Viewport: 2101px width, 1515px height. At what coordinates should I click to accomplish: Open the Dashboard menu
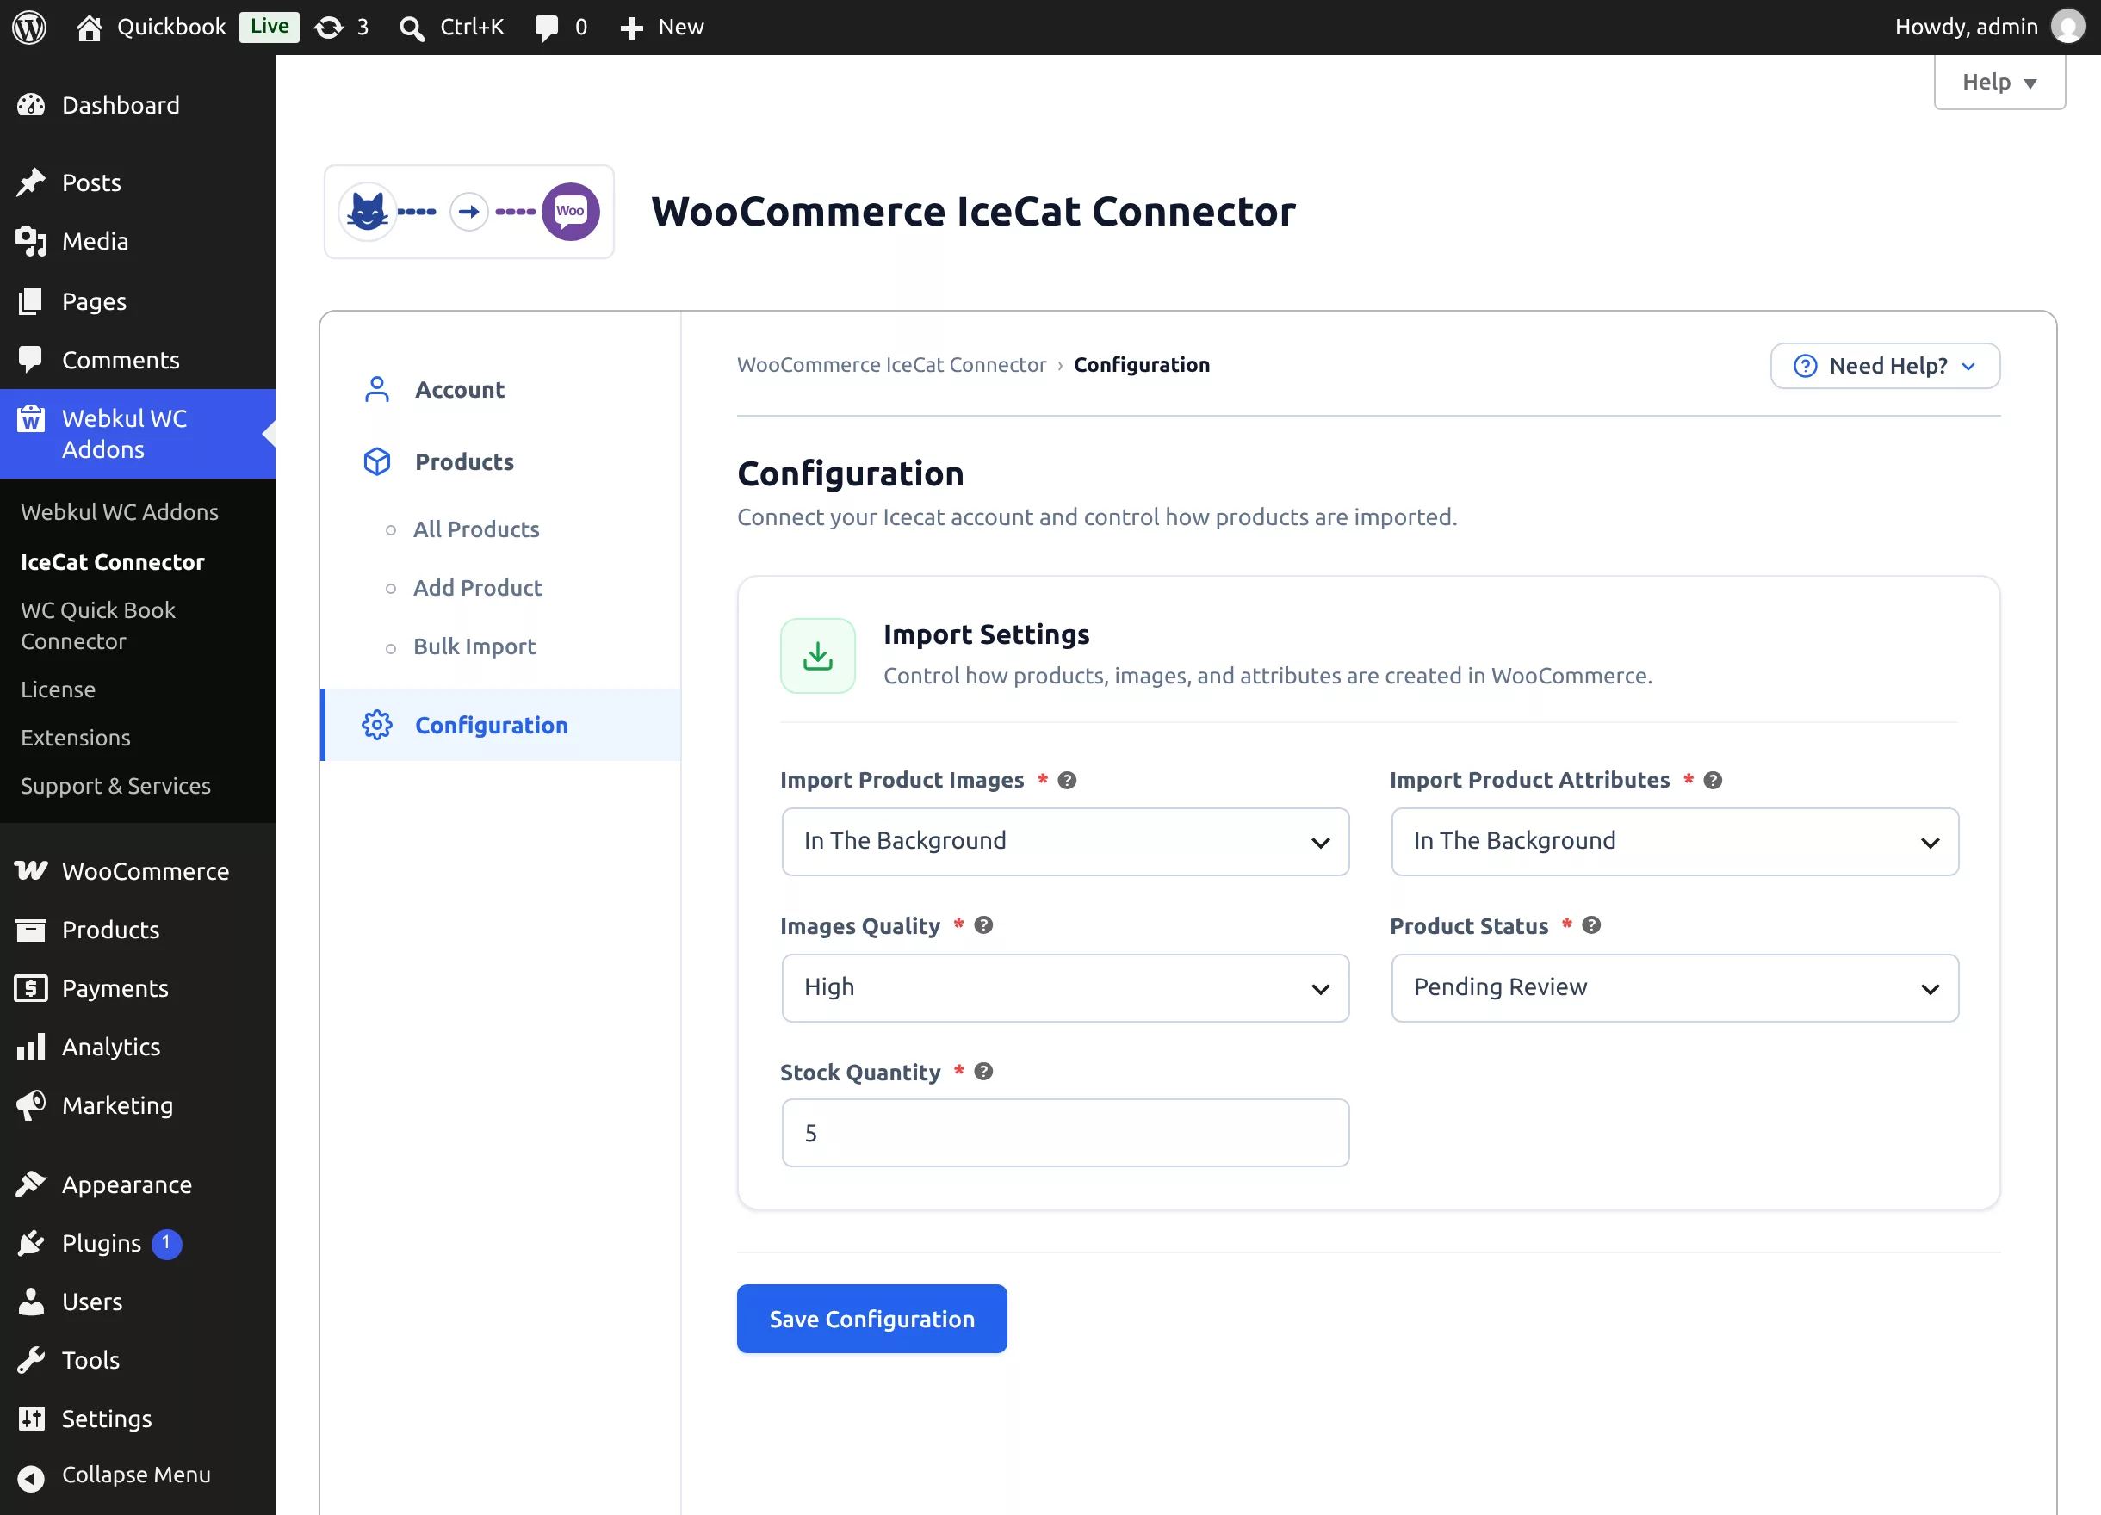(x=137, y=105)
